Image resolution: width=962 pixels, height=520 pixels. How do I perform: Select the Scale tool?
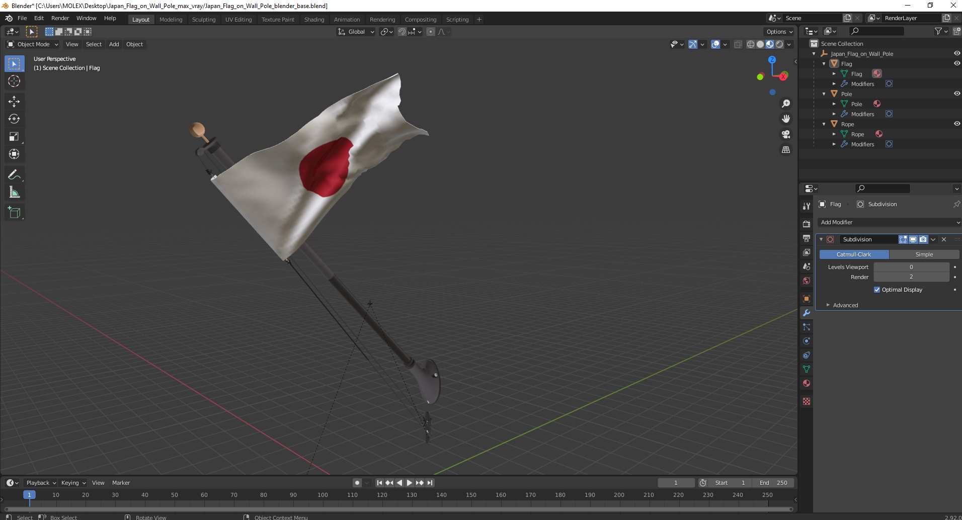tap(14, 137)
